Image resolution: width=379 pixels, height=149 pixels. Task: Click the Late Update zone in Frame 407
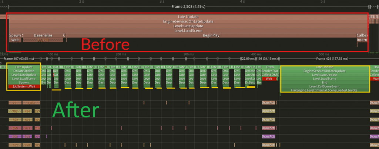[x=24, y=67]
